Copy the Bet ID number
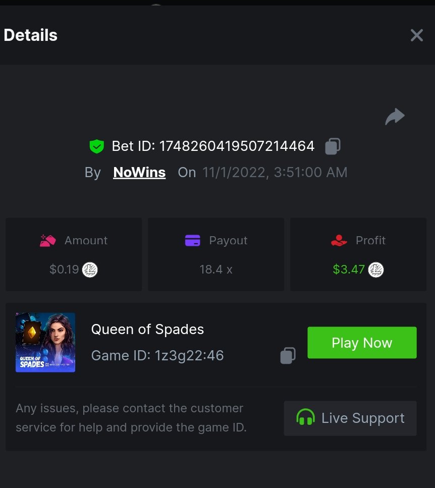The image size is (435, 488). pyautogui.click(x=333, y=146)
